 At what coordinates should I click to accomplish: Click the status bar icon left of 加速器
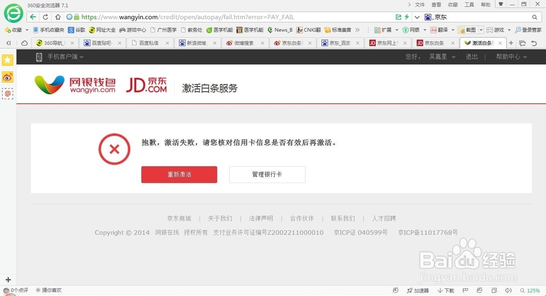point(395,291)
